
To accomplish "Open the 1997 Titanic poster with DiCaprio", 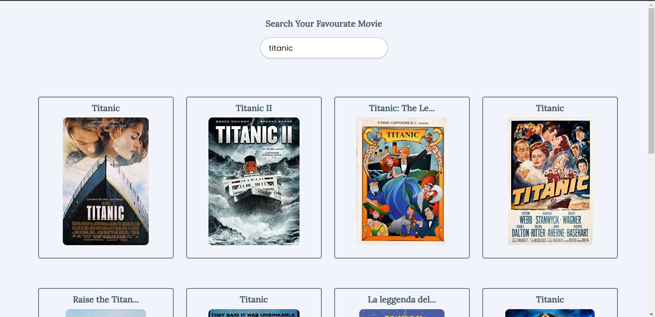I will (106, 181).
